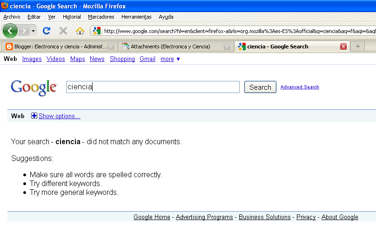
Task: Go to the Home page icon
Action: pyautogui.click(x=80, y=31)
